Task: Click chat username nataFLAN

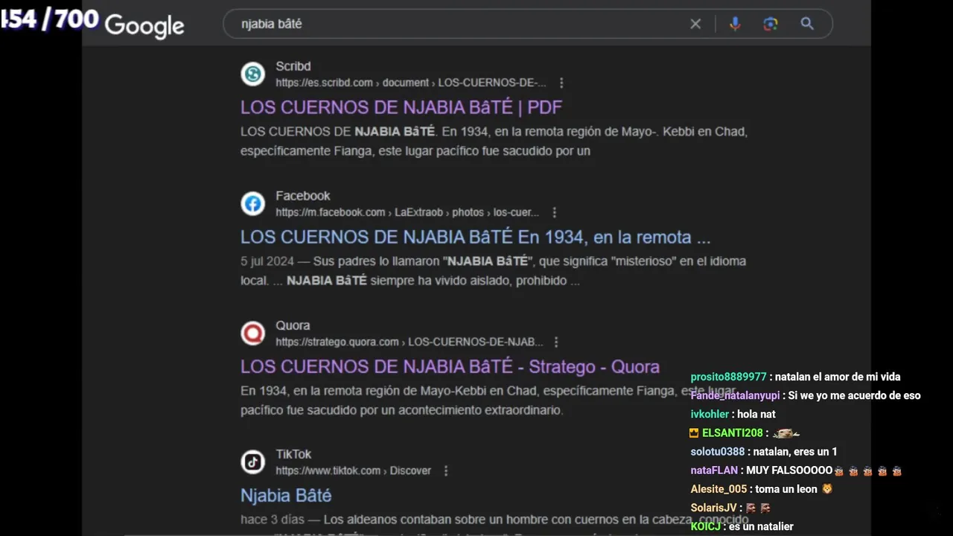Action: (714, 470)
